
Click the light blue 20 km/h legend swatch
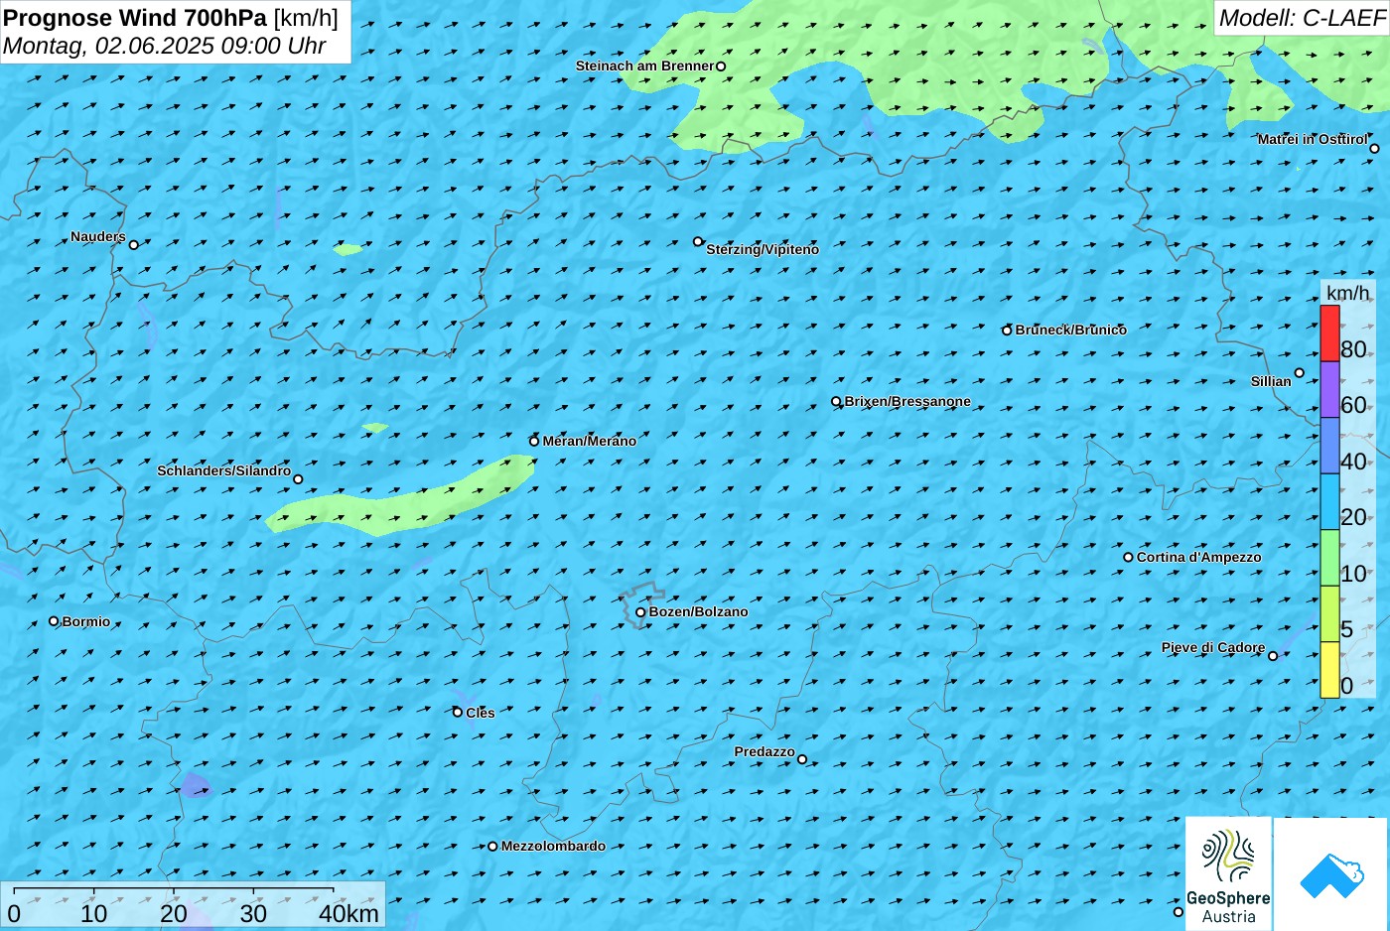1329,501
